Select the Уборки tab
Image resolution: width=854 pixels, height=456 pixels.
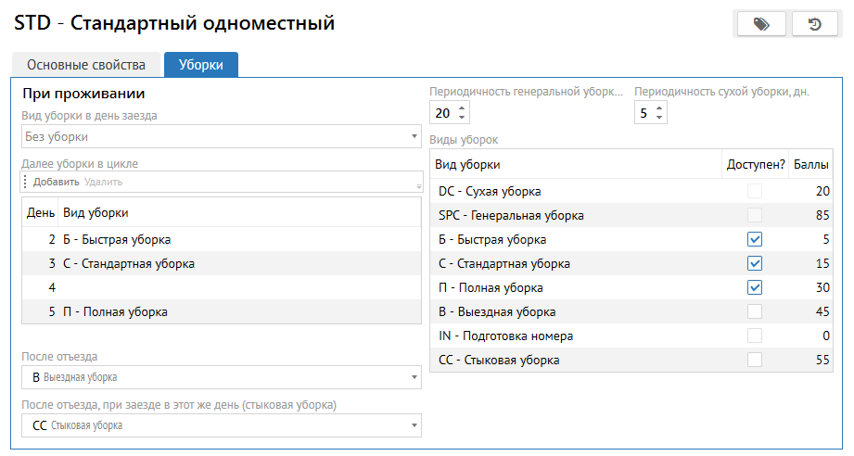coord(201,65)
